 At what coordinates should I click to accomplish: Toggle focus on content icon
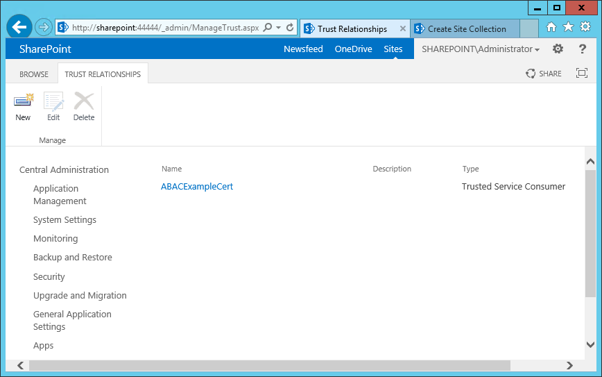point(582,73)
